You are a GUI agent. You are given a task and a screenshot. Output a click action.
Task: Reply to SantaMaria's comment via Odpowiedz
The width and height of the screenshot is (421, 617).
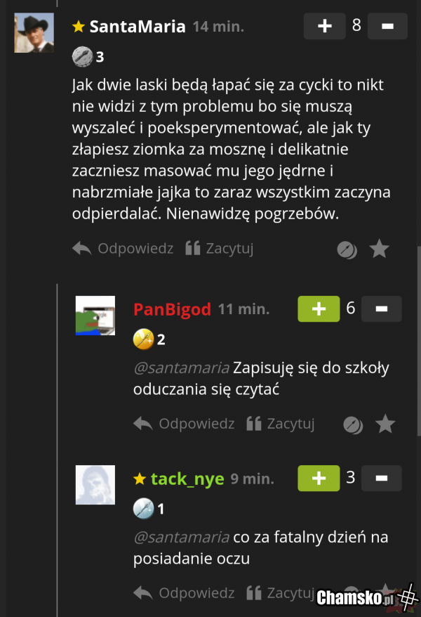click(x=123, y=248)
